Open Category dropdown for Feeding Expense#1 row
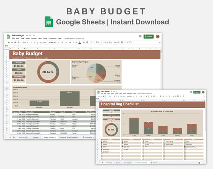The width and height of the screenshot is (213, 169). pos(59,124)
